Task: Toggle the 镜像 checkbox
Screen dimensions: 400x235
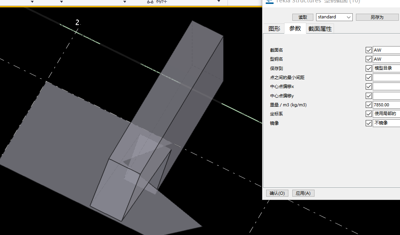Action: (x=368, y=123)
